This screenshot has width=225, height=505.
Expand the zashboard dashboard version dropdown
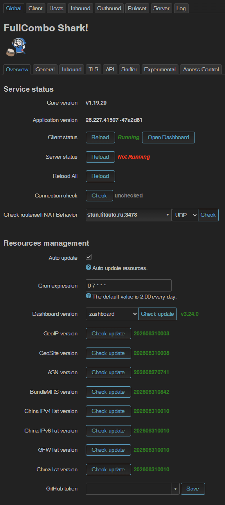(112, 314)
